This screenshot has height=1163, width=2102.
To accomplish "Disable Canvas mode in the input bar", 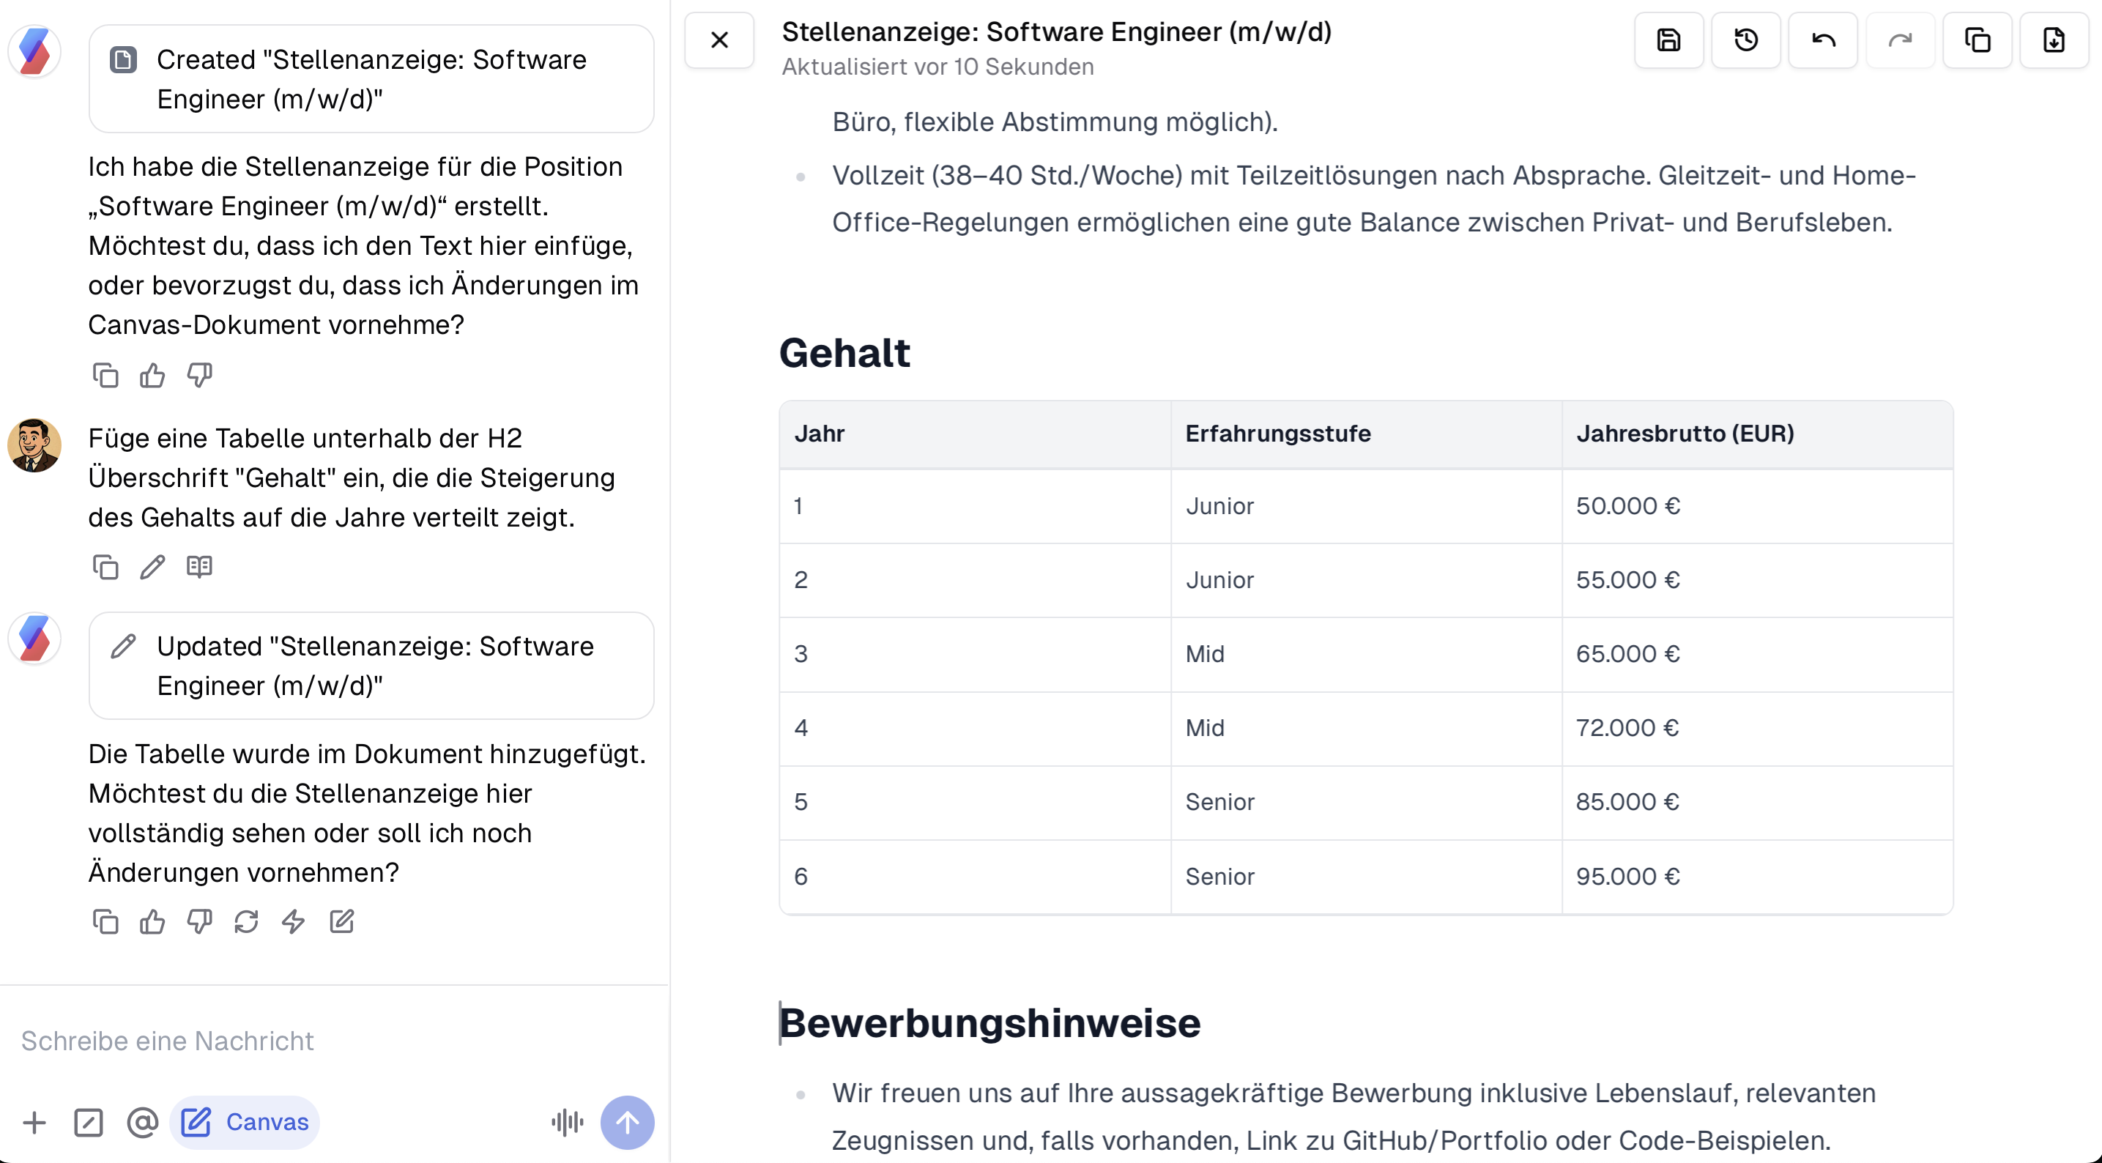I will click(x=243, y=1122).
